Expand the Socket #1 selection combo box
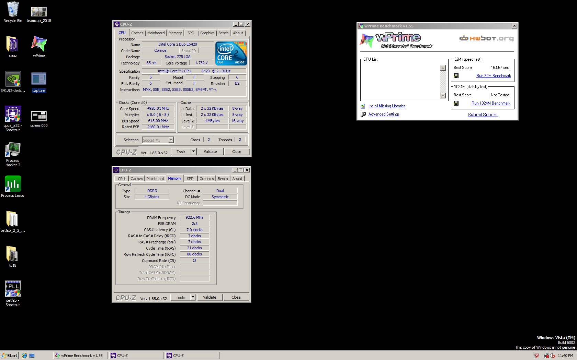 pyautogui.click(x=158, y=140)
